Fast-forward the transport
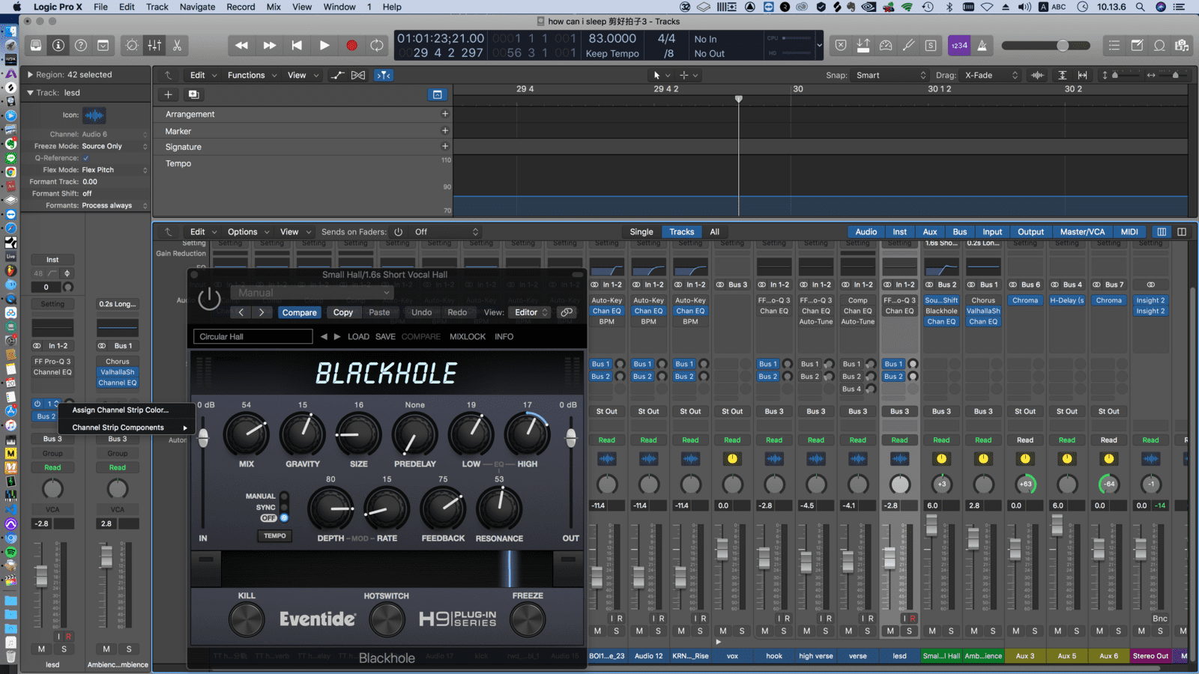 click(269, 46)
